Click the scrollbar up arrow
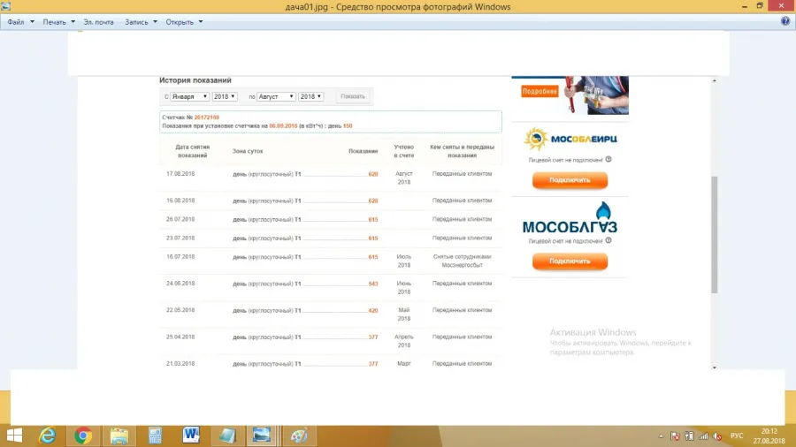The height and width of the screenshot is (447, 796). click(x=715, y=80)
